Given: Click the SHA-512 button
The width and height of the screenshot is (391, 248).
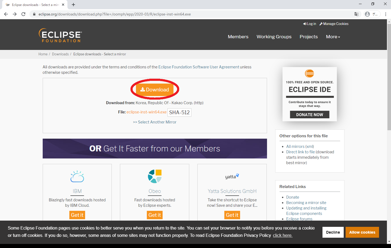Looking at the screenshot, I should (x=179, y=112).
